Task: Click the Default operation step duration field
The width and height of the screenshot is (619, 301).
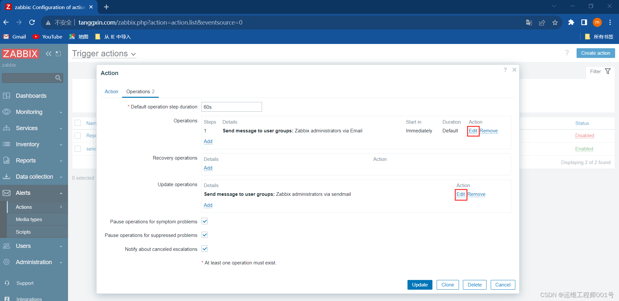Action: tap(232, 107)
